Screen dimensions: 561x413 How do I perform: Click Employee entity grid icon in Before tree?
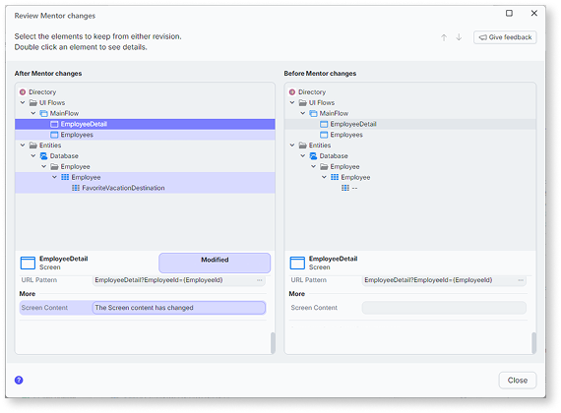click(x=335, y=177)
